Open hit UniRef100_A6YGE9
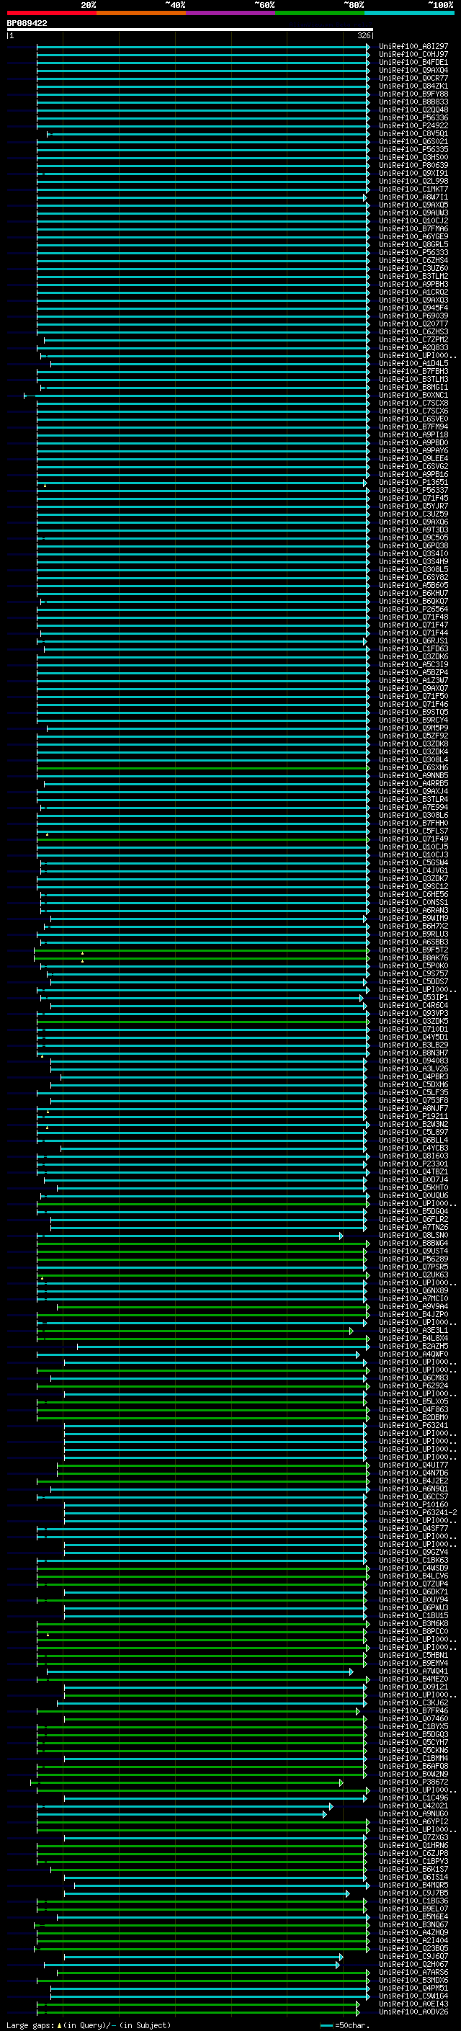The height and width of the screenshot is (2031, 461). click(x=413, y=236)
